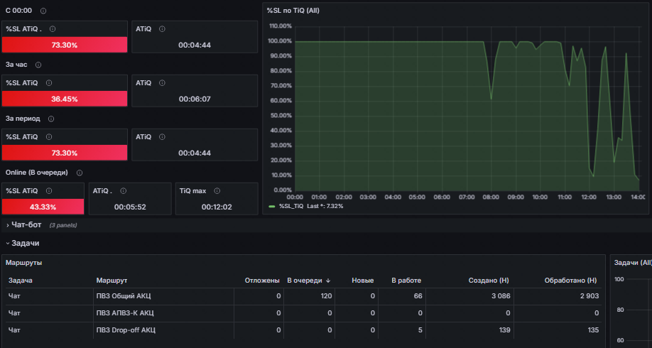This screenshot has height=348, width=652.
Task: Click the 135 value in Обработано column
Action: point(593,330)
